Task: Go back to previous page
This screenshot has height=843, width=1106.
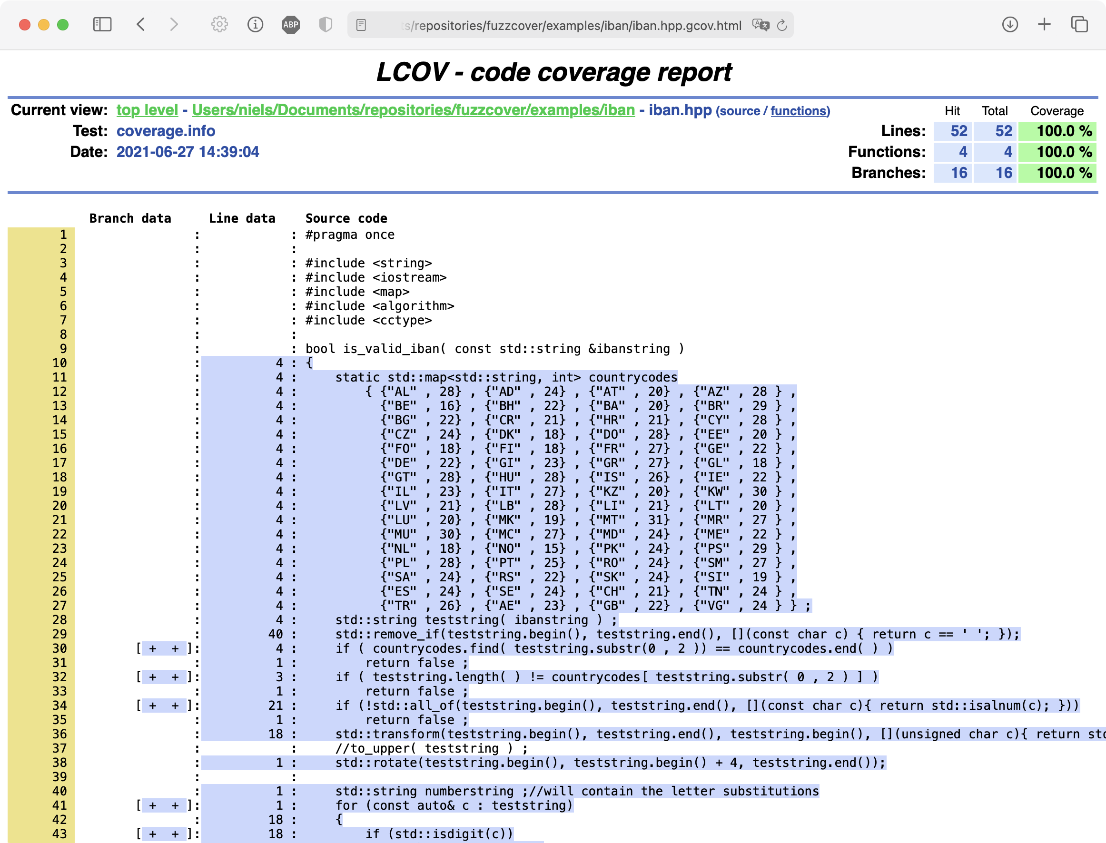Action: tap(141, 25)
